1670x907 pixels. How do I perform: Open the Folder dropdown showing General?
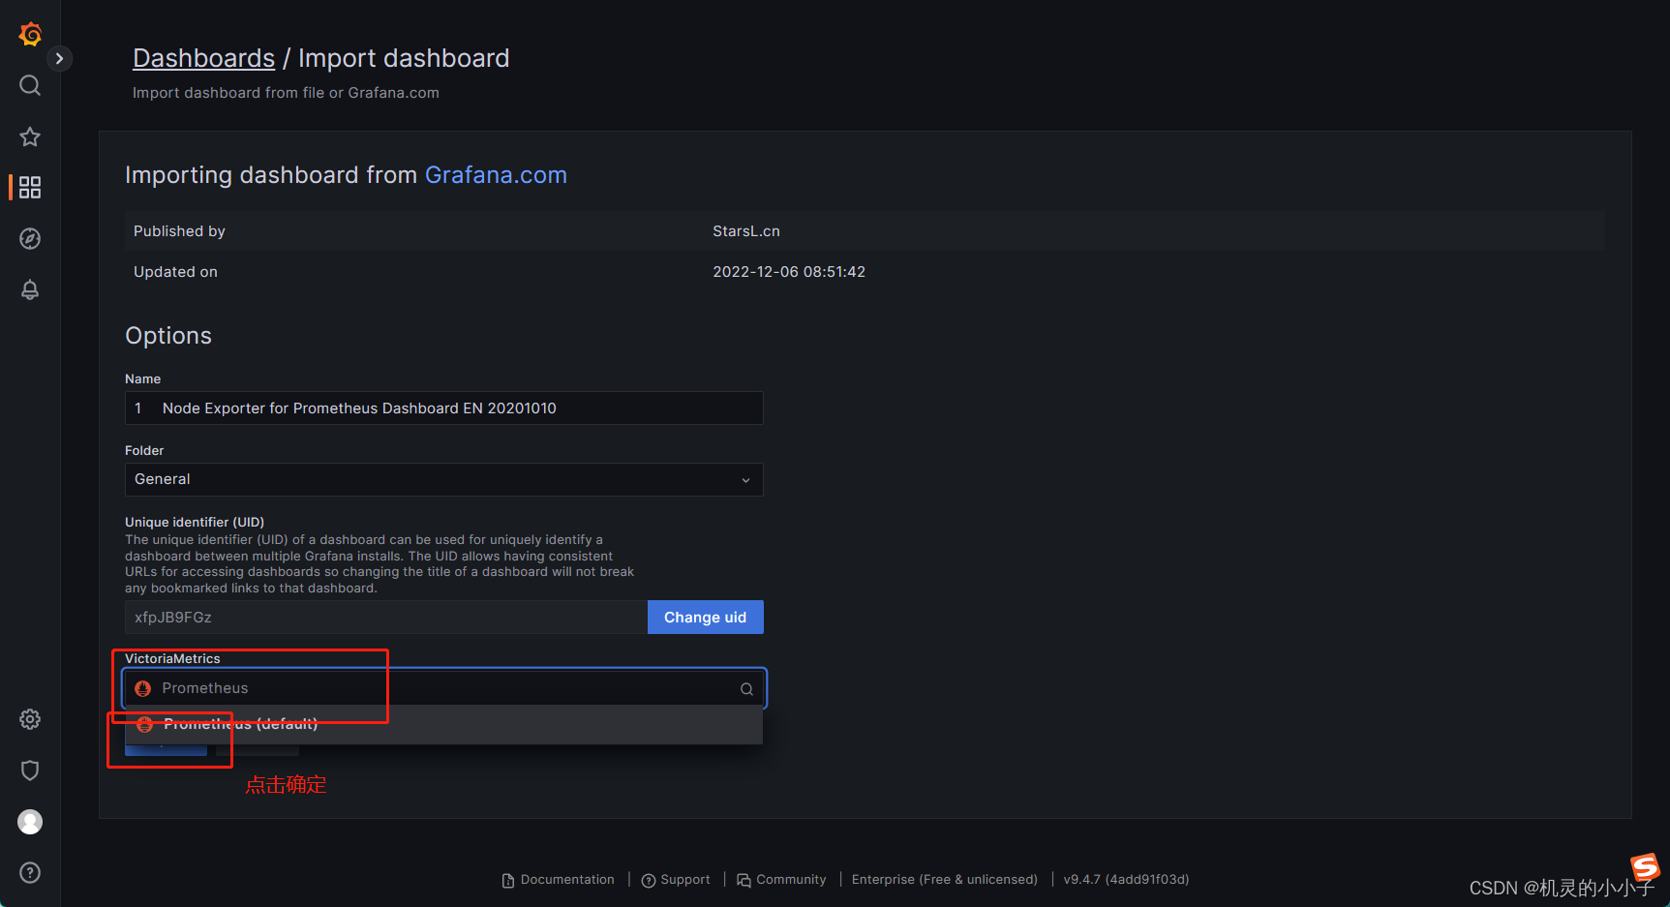pyautogui.click(x=444, y=480)
